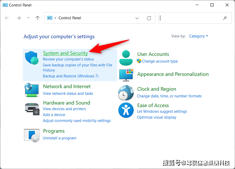The height and width of the screenshot is (169, 235).
Task: Click the Appearance and Personalization monitor icon
Action: coord(126,75)
